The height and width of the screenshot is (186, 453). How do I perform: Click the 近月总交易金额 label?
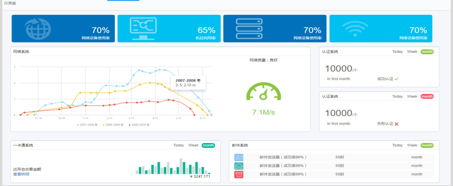point(27,169)
